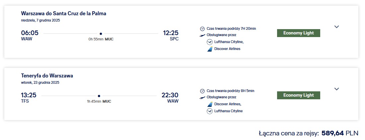The image size is (365, 140).
Task: Click the airplane icon in the outbound flight
Action: point(202,35)
